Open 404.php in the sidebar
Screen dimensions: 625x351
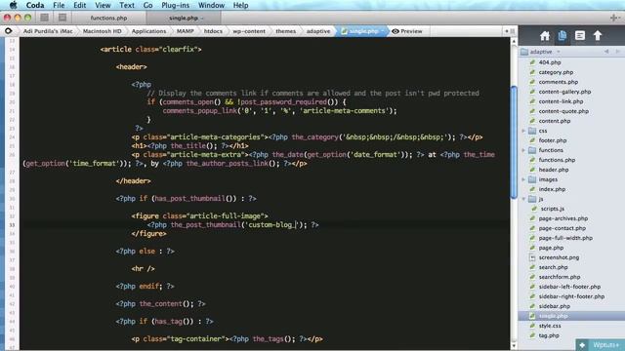pyautogui.click(x=550, y=62)
